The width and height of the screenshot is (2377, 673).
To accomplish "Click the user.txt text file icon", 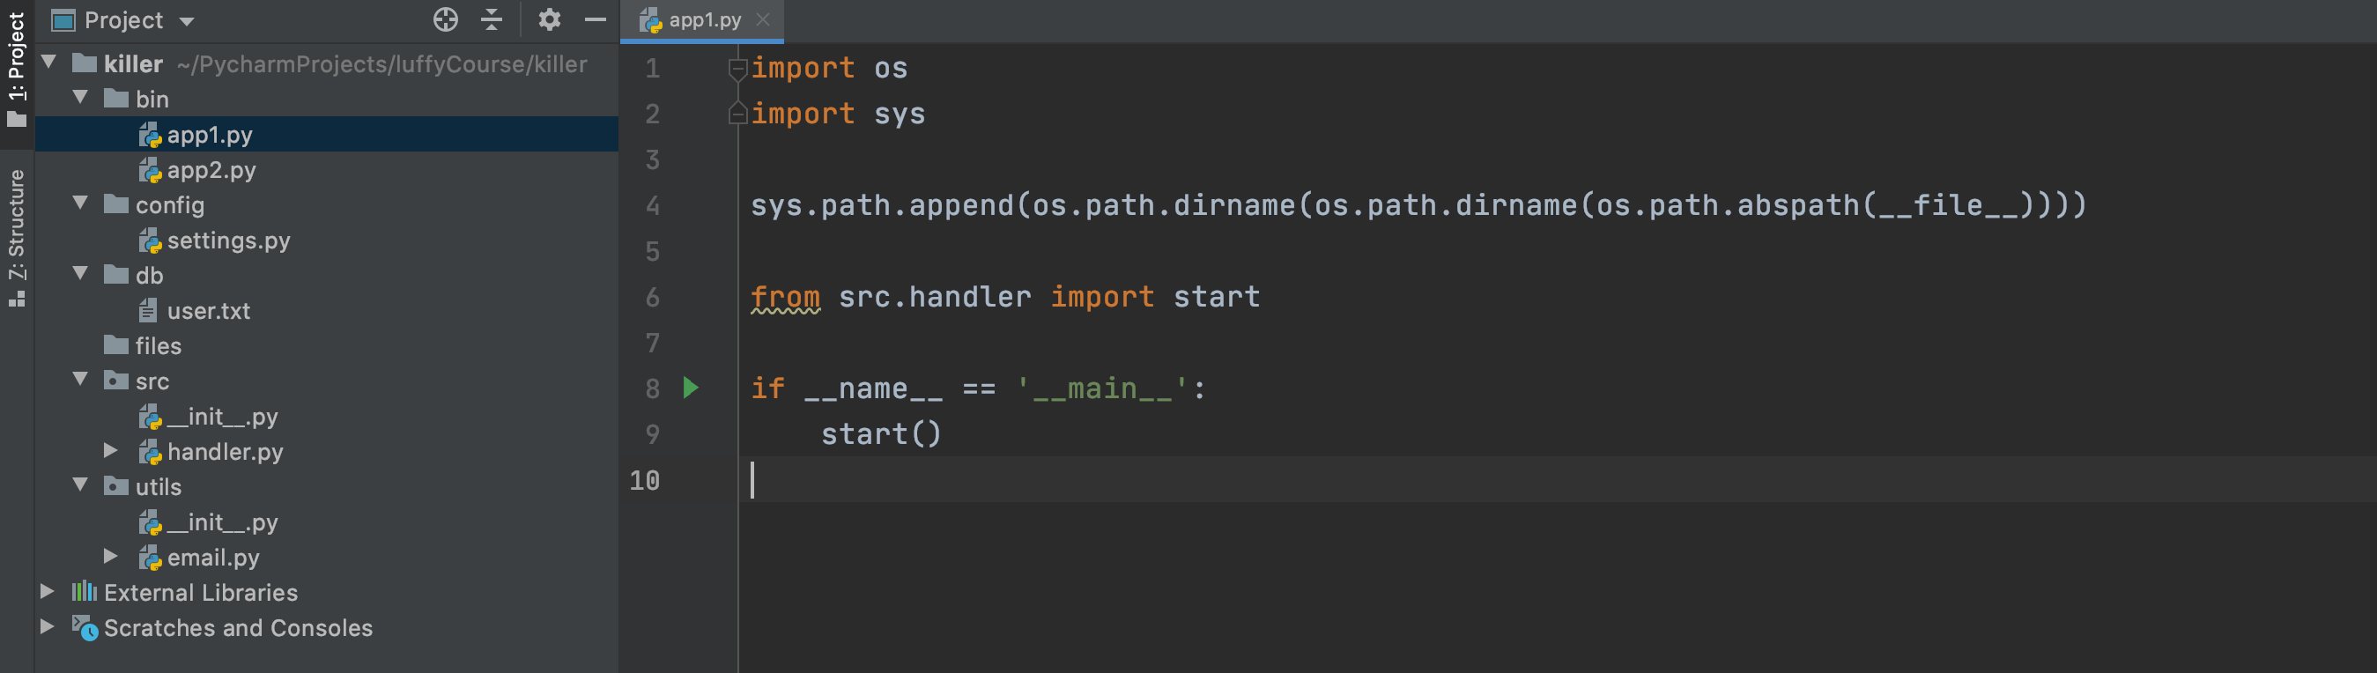I will (148, 310).
